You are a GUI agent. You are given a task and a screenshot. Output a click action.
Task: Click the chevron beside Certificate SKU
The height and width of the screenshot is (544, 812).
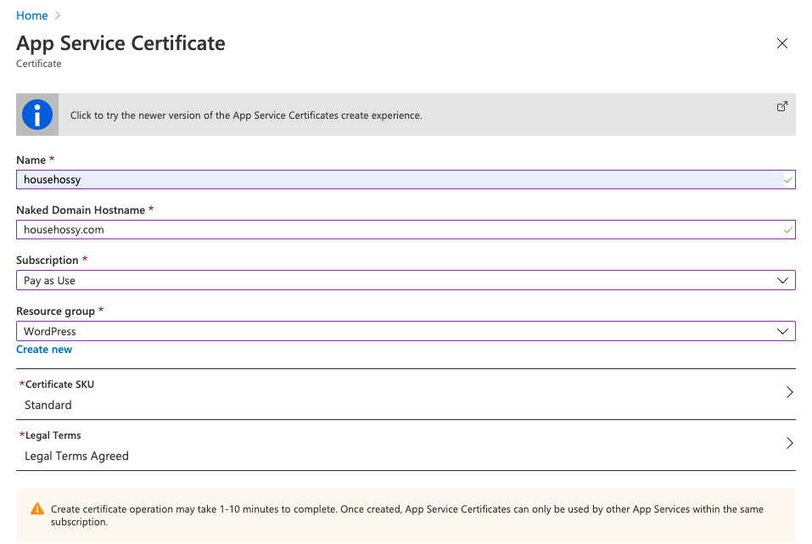point(789,392)
